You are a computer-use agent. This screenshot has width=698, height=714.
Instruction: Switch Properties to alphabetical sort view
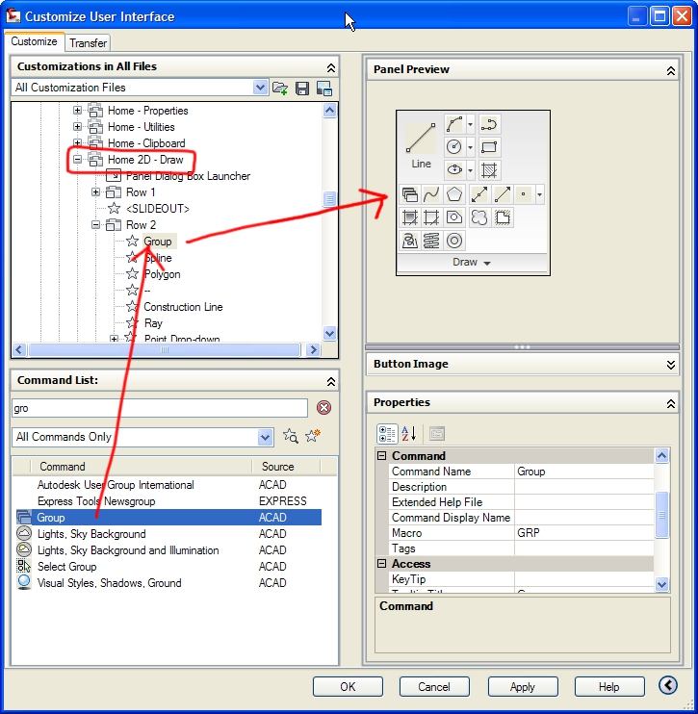[x=409, y=434]
